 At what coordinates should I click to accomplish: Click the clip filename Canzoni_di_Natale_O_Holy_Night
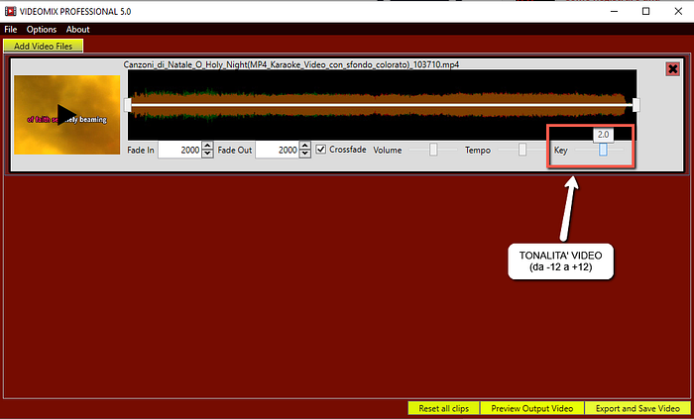click(290, 64)
